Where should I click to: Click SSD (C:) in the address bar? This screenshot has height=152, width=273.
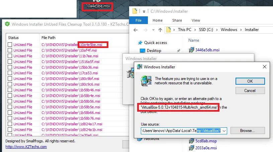point(206,30)
